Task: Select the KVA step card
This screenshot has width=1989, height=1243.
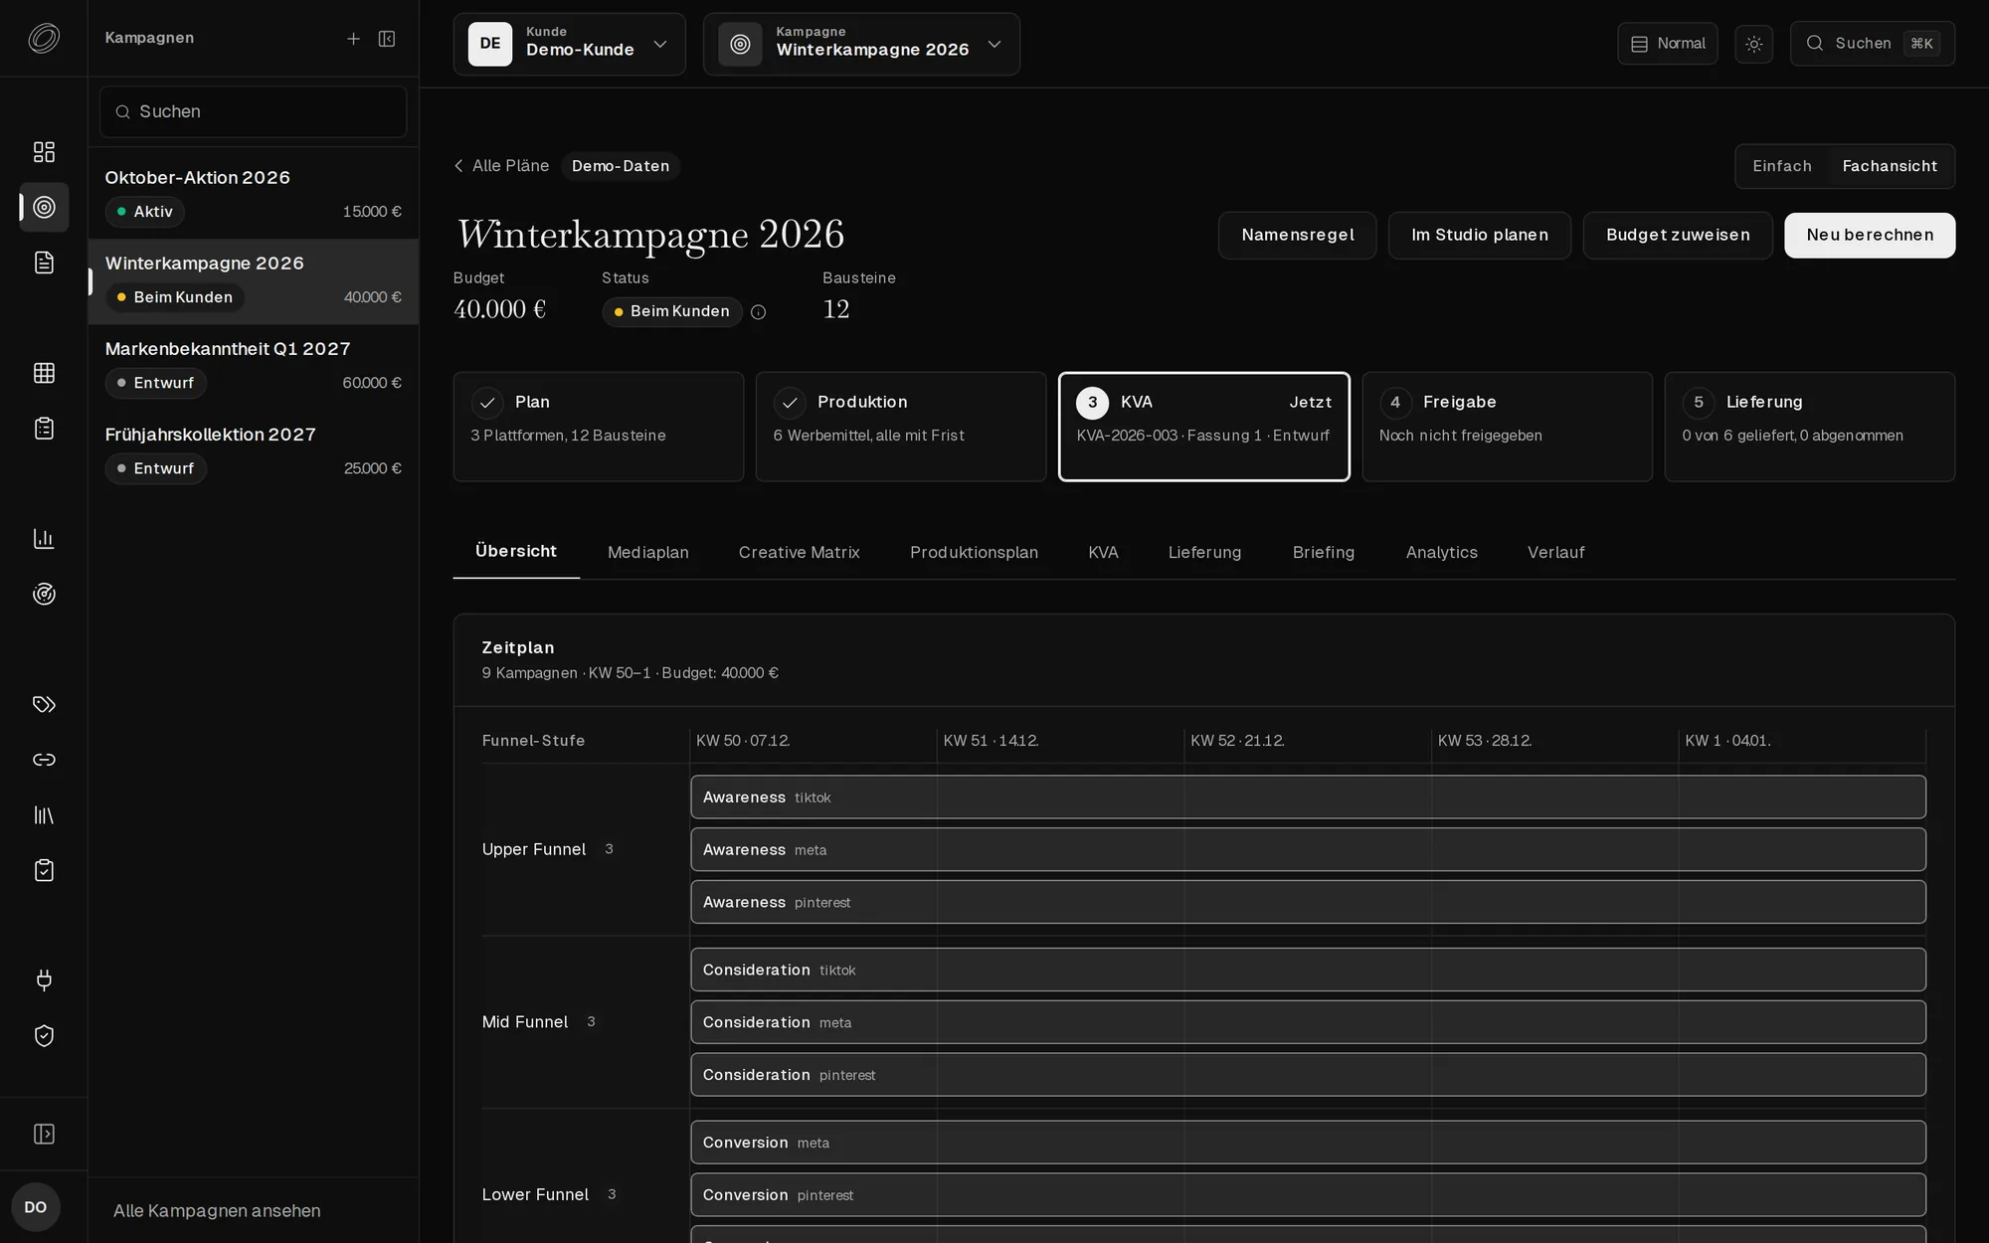Action: (1204, 427)
